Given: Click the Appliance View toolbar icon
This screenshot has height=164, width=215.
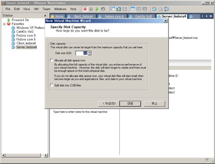Looking at the screenshot, I should click(x=145, y=9).
